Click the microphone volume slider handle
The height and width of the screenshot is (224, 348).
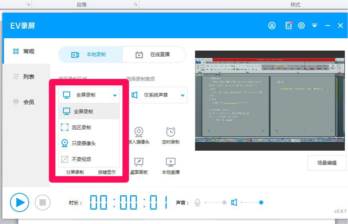[224, 202]
